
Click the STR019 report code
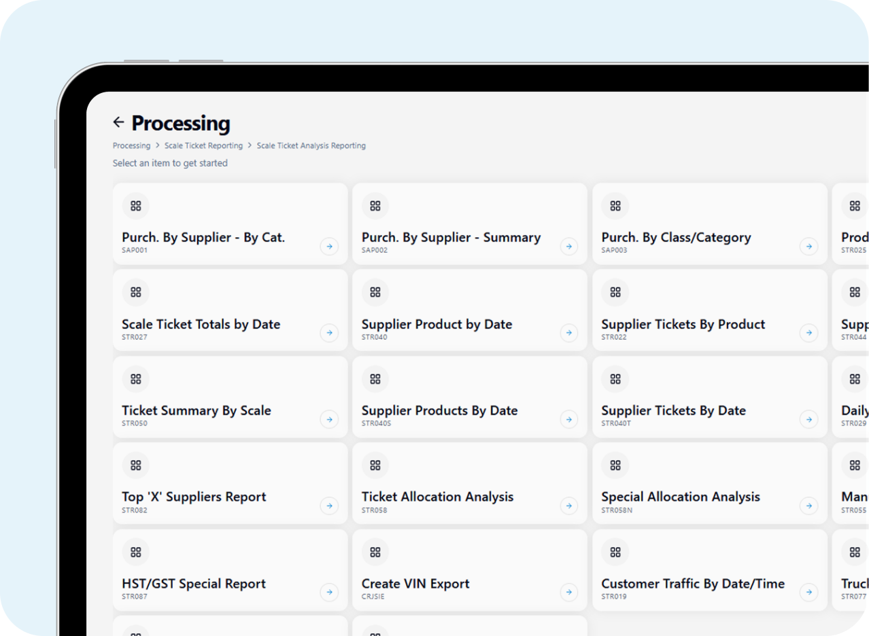[614, 597]
